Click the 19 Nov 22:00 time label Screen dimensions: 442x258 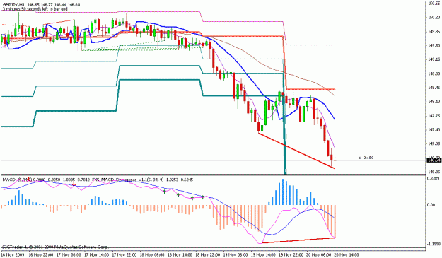click(291, 255)
